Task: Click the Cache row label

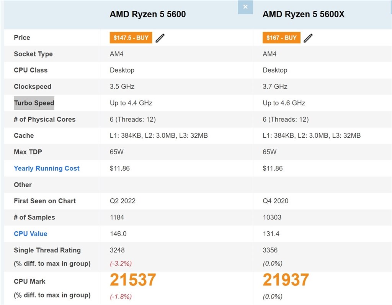Action: click(24, 135)
